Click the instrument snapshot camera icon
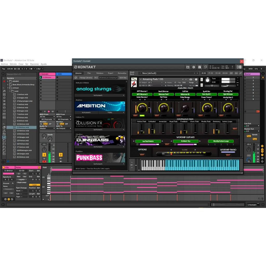 pyautogui.click(x=191, y=79)
